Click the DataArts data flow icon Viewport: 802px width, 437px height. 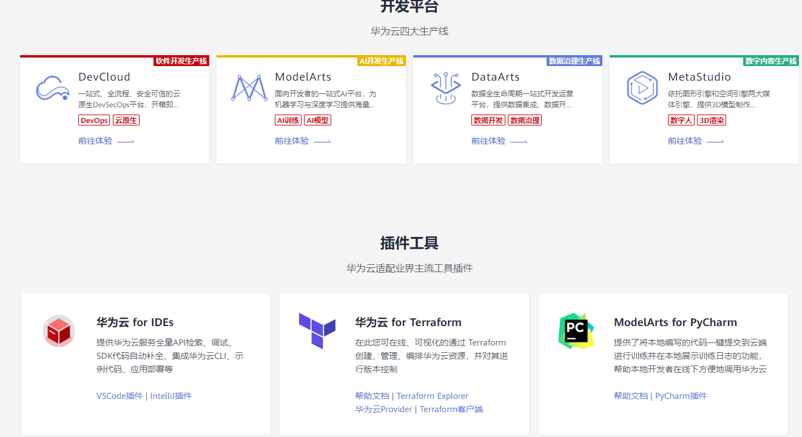pyautogui.click(x=446, y=88)
